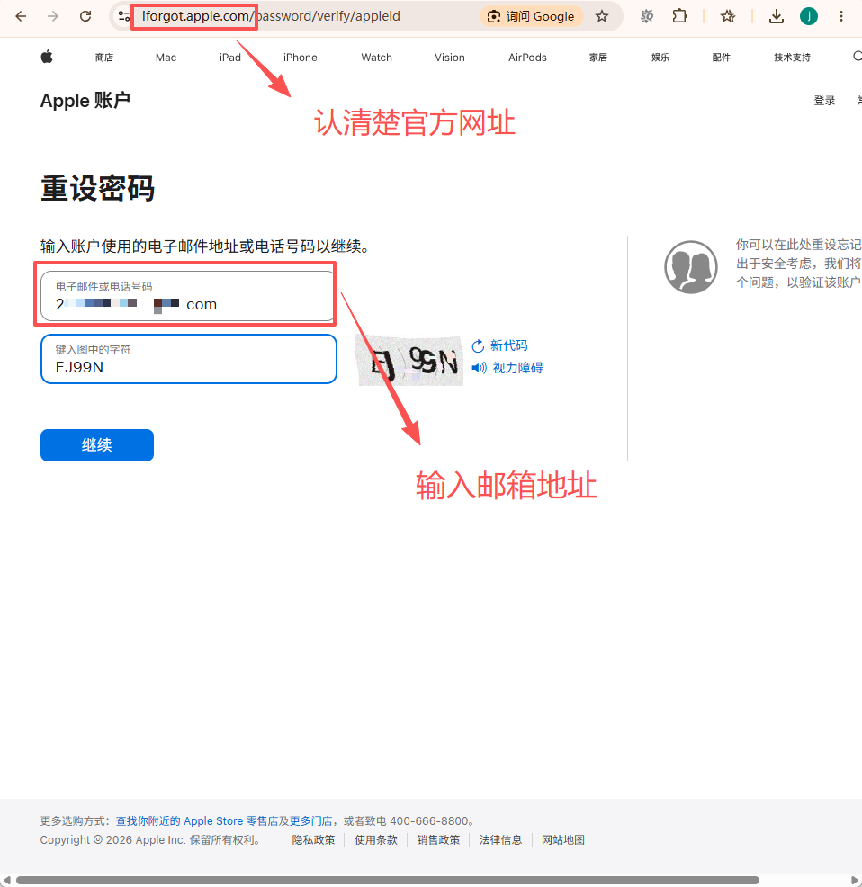The height and width of the screenshot is (887, 862).
Task: Get a new code via 新代码 icon
Action: [x=478, y=345]
